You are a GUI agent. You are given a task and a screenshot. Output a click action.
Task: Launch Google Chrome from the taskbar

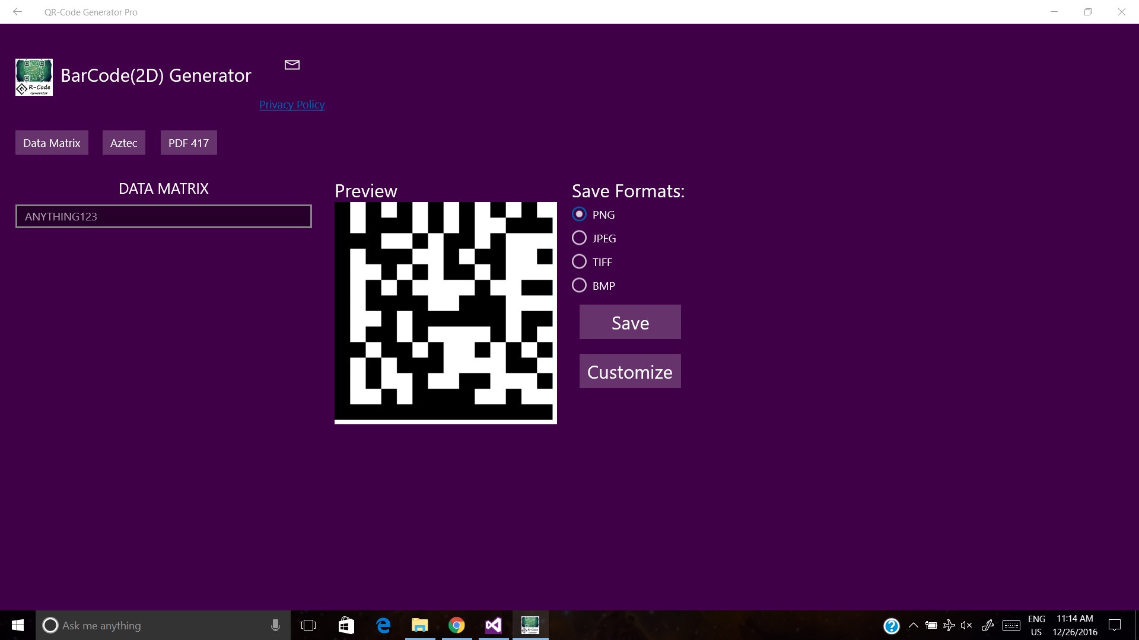click(x=457, y=625)
